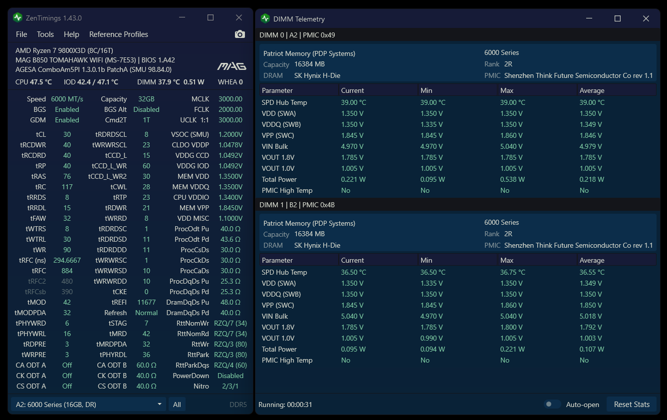Click the WHEA 0 counter
This screenshot has height=420, width=667.
pyautogui.click(x=230, y=82)
